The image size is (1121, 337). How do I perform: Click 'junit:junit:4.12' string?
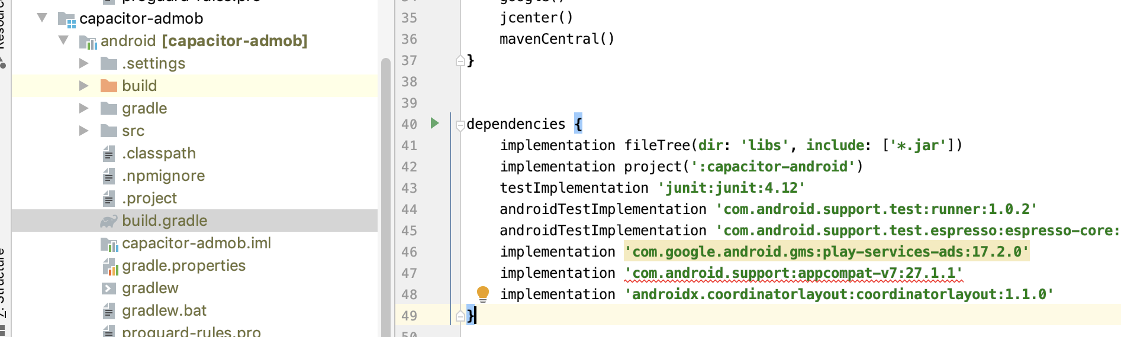[731, 188]
